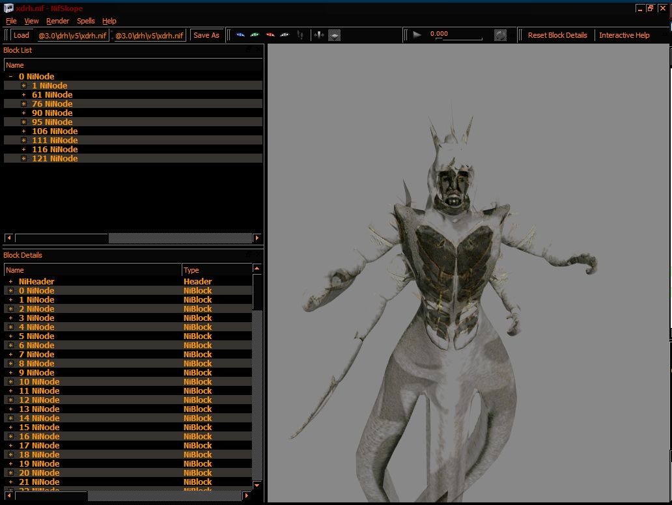Expand 116 NiNode in Block List
This screenshot has height=505, width=672.
click(23, 150)
